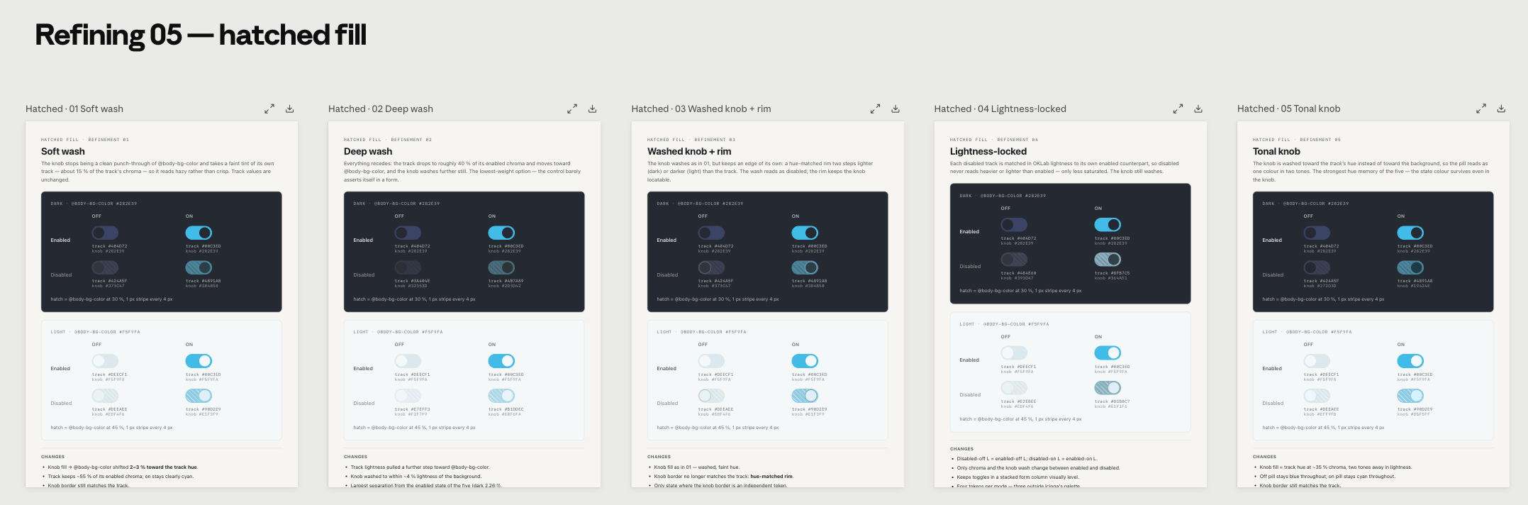Click 'track #E7EFF3' label in Deep wash card
This screenshot has width=1528, height=505.
point(412,409)
